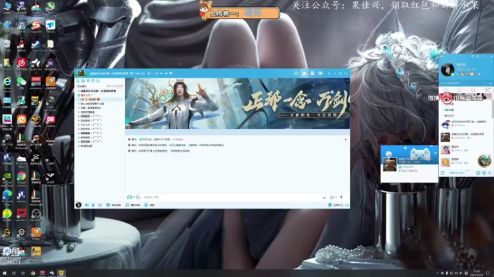Send message with the enter arrow icon

(x=324, y=197)
